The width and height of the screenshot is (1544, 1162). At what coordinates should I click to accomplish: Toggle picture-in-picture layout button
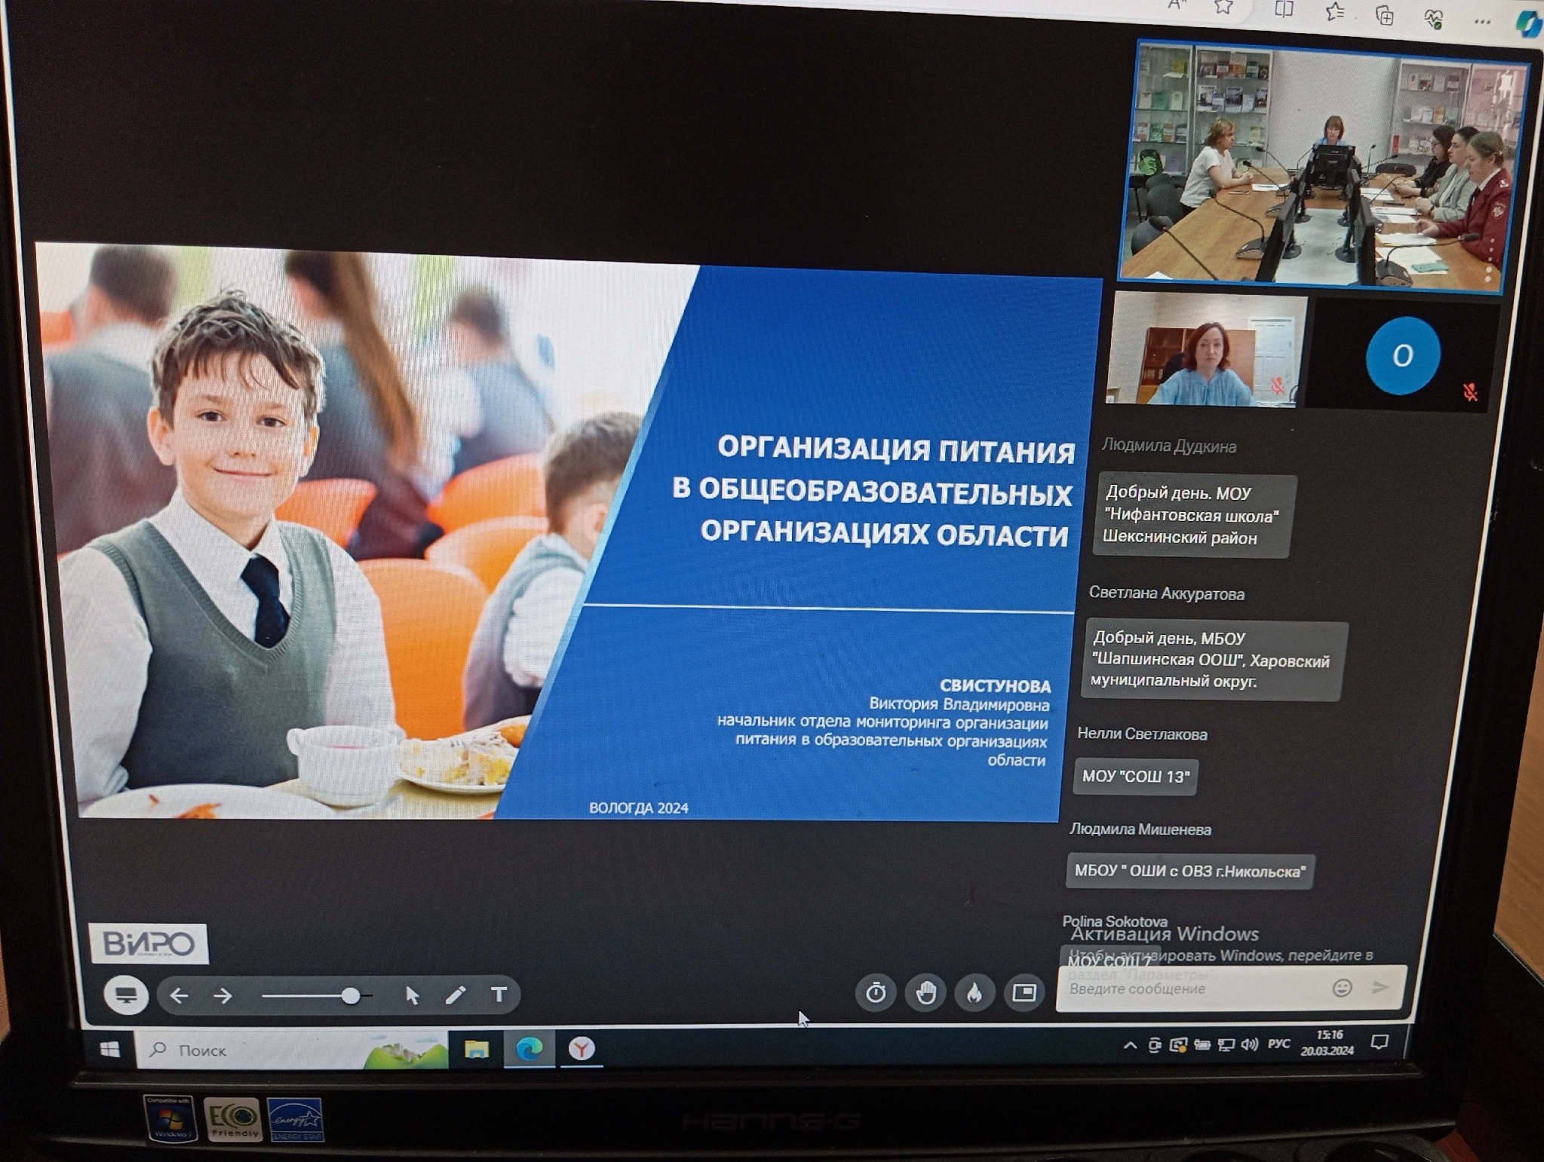pyautogui.click(x=1024, y=992)
